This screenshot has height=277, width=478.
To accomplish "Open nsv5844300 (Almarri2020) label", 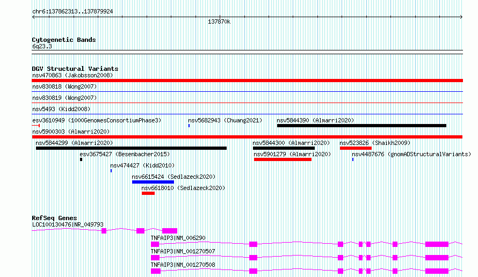I will 291,143.
